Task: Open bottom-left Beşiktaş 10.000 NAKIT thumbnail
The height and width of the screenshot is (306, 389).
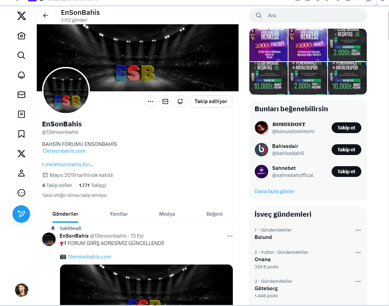Action: (269, 78)
